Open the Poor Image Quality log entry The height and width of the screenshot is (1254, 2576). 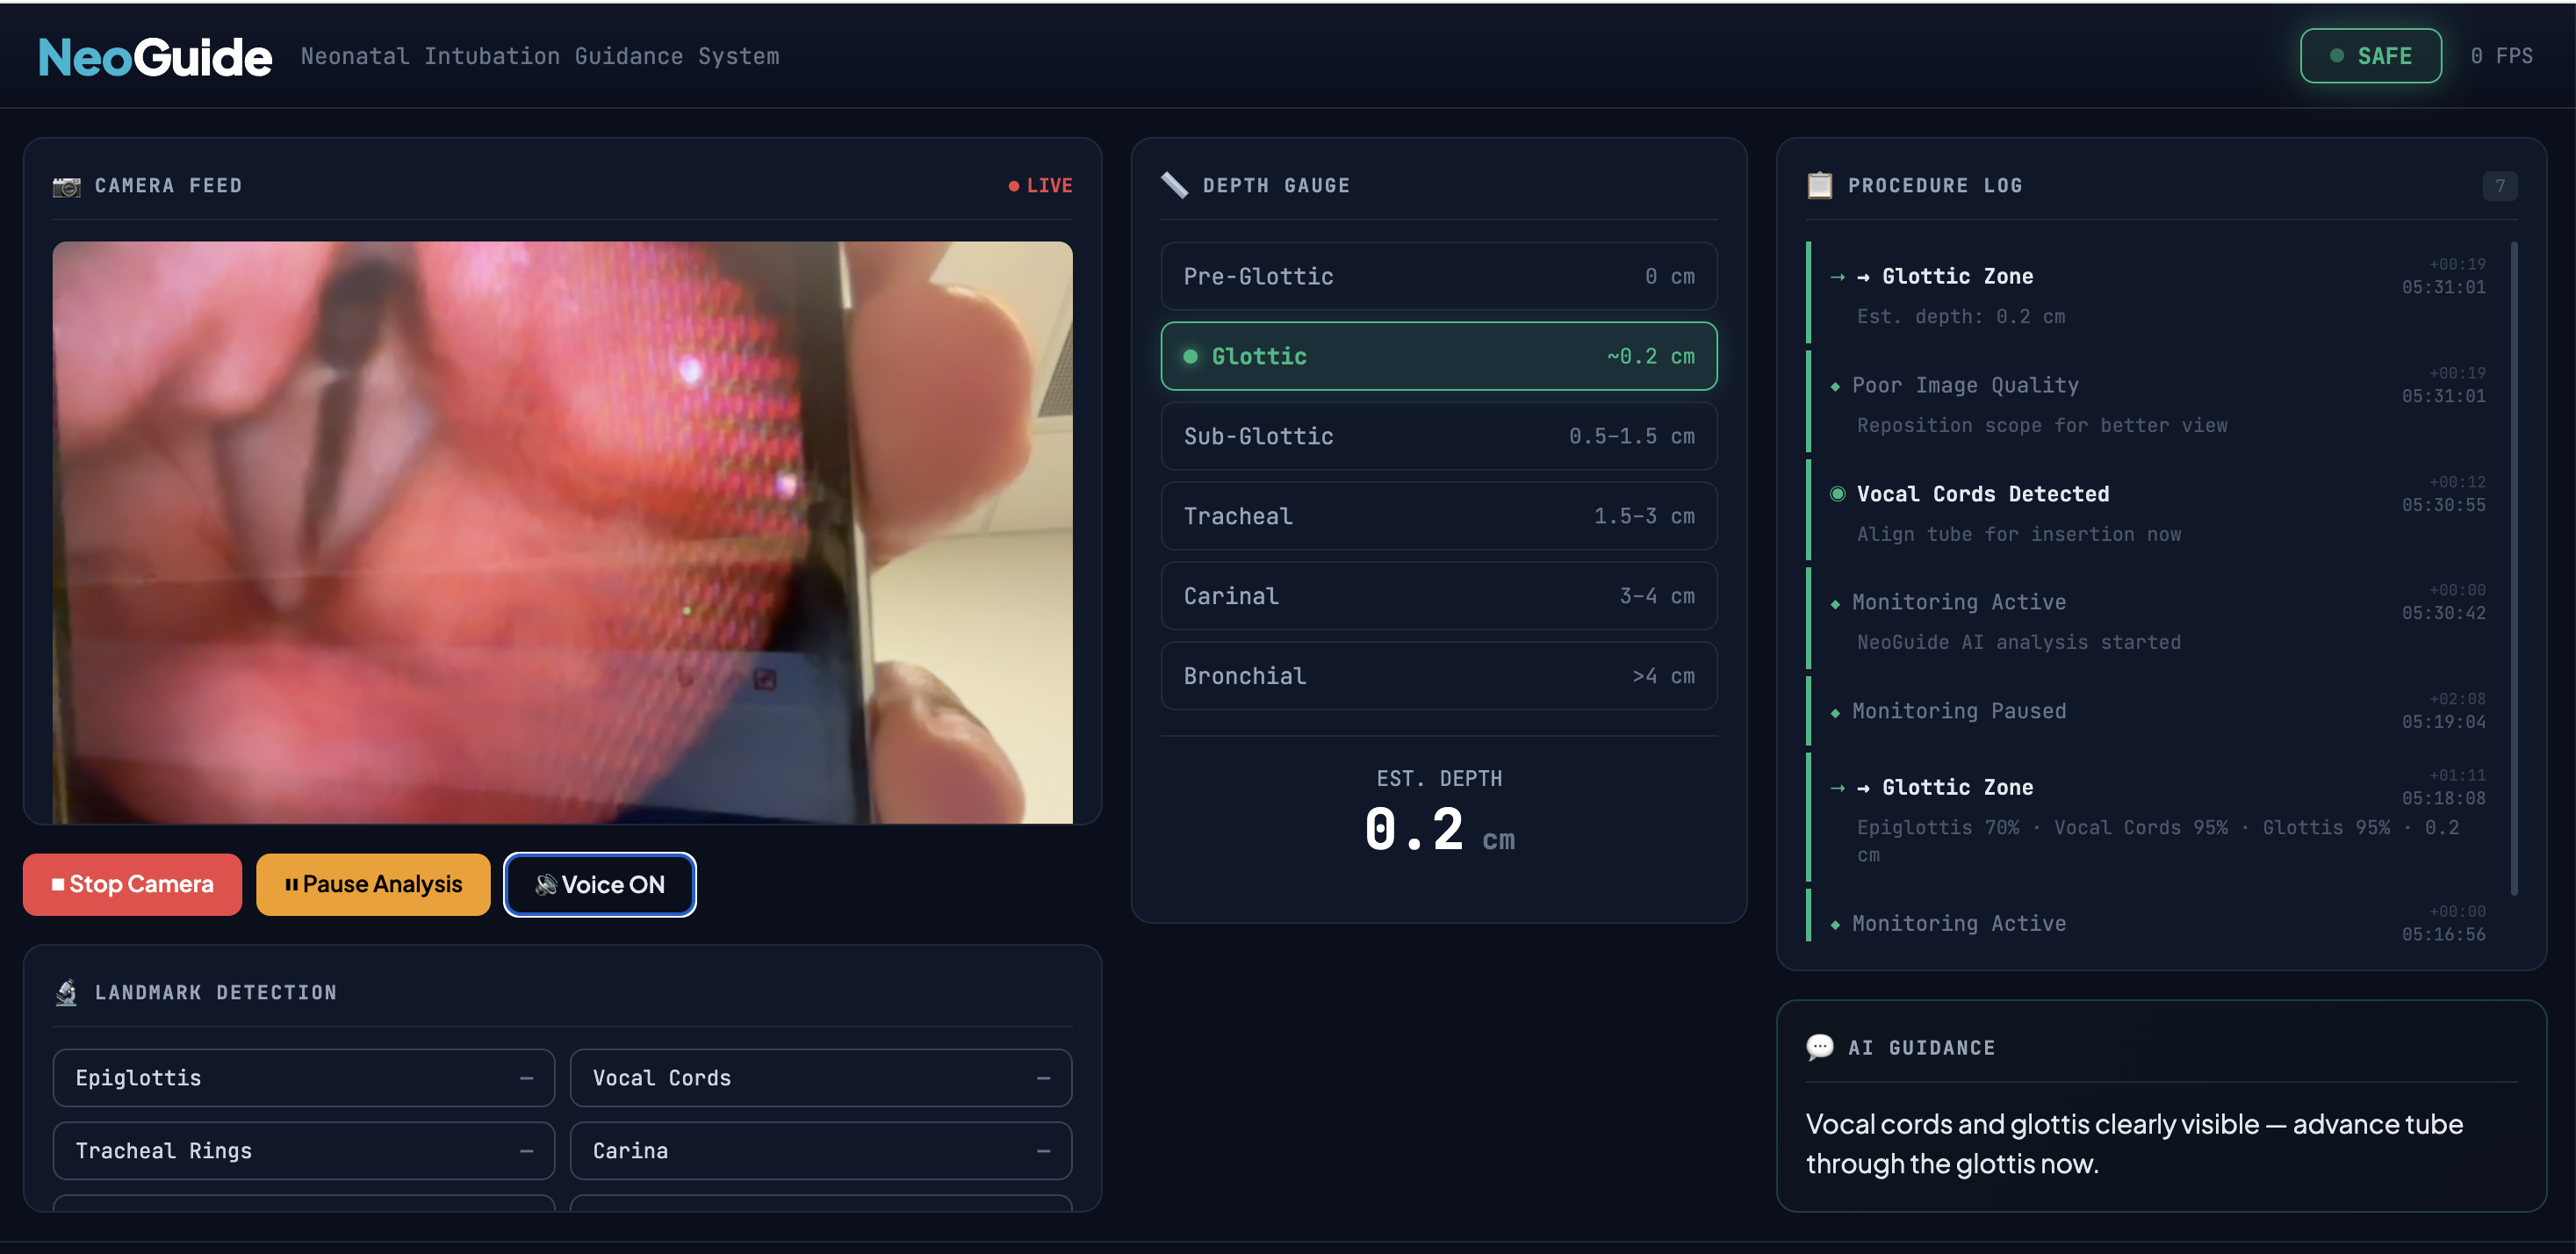coord(1964,385)
